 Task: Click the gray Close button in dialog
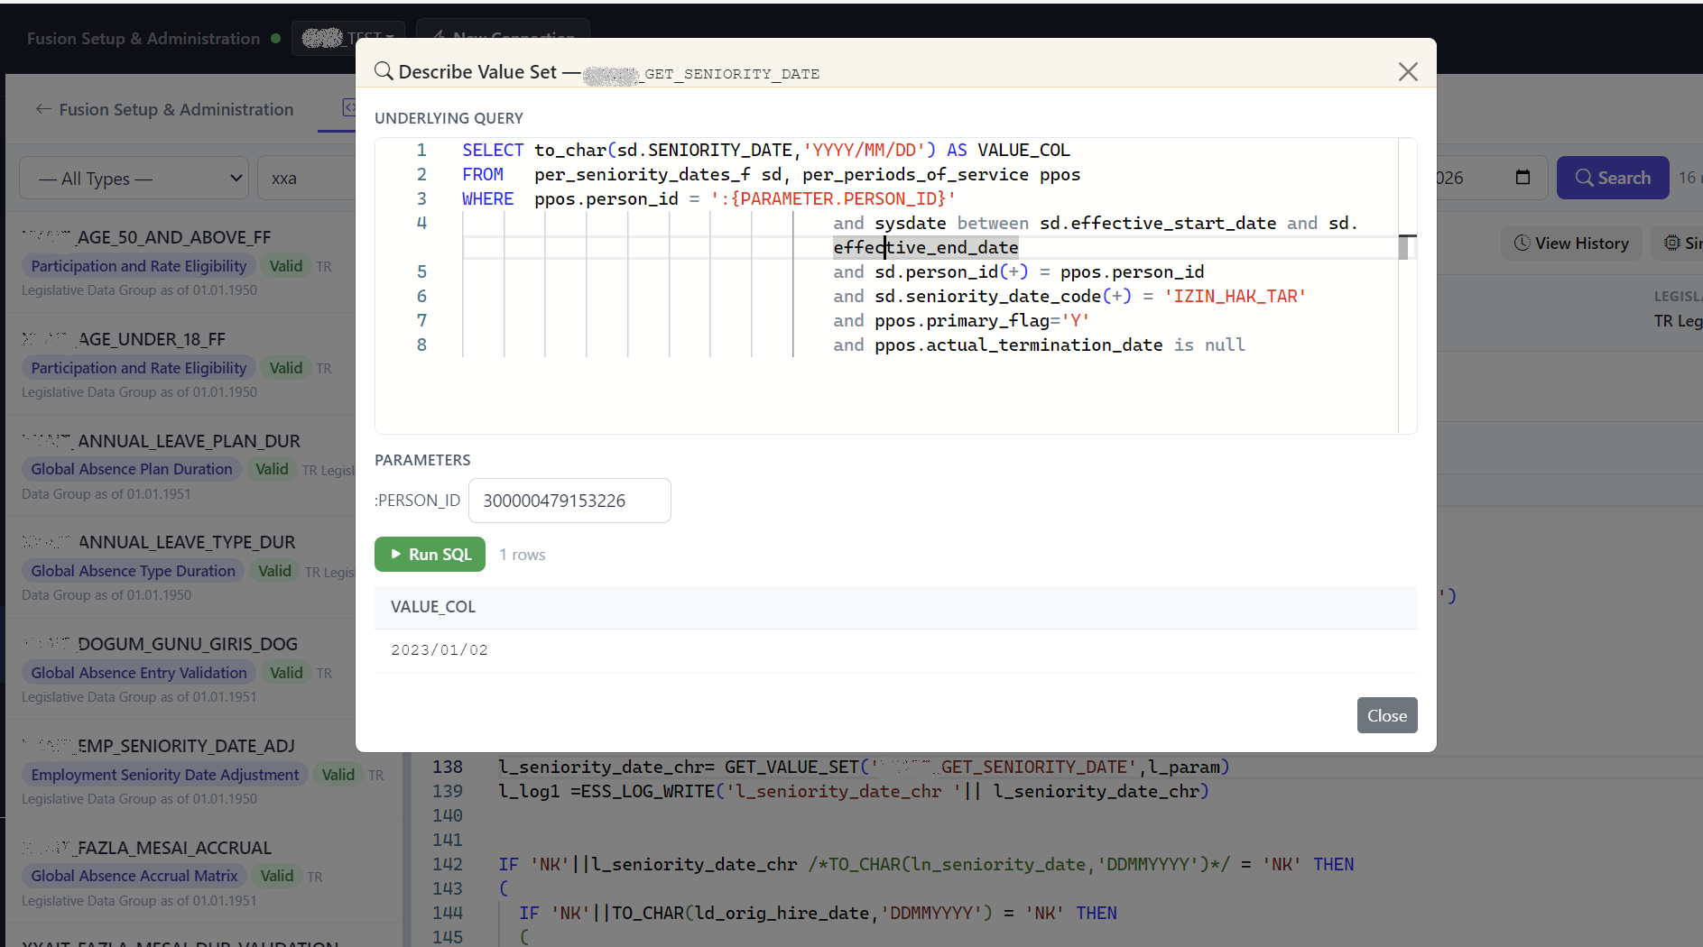tap(1387, 715)
